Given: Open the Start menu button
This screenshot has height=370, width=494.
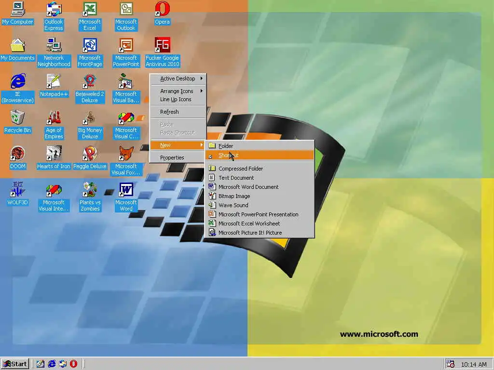Looking at the screenshot, I should pyautogui.click(x=15, y=364).
